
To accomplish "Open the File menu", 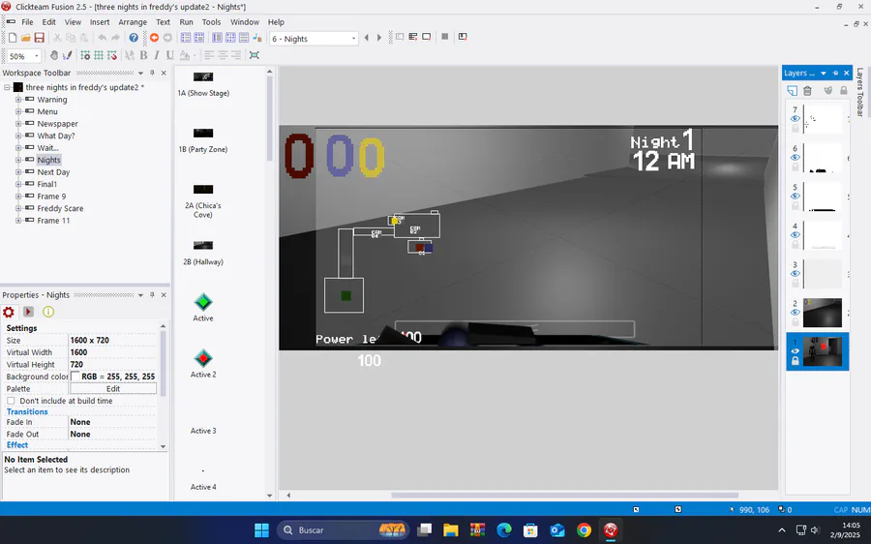I will (27, 22).
